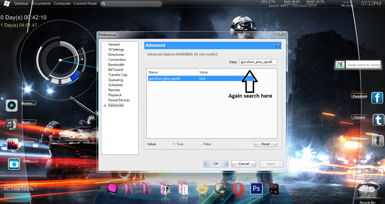The width and height of the screenshot is (385, 204).
Task: Click the Apply button
Action: click(271, 164)
